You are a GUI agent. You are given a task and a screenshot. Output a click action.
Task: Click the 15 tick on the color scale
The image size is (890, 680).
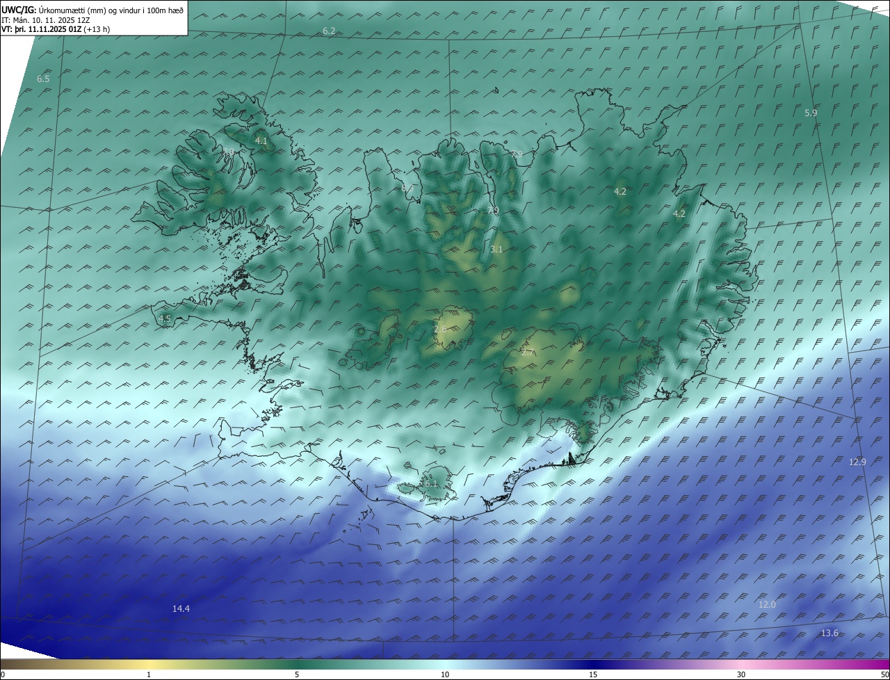pyautogui.click(x=593, y=675)
